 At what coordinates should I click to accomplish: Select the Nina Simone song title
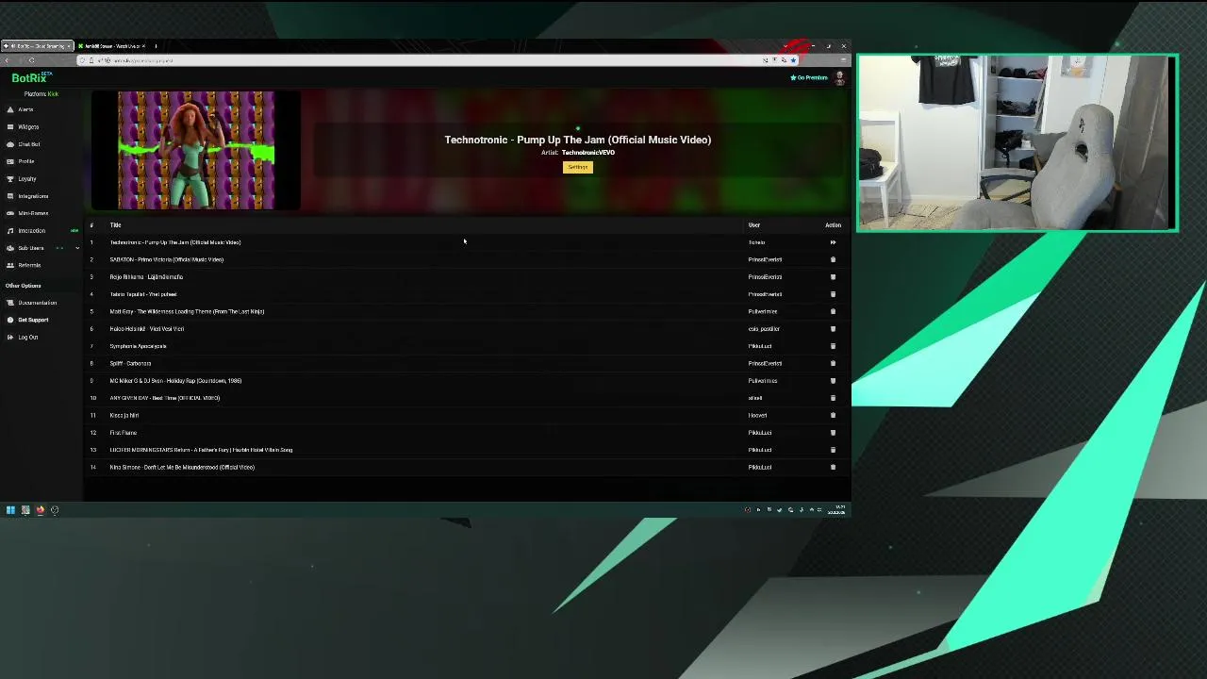pyautogui.click(x=182, y=467)
